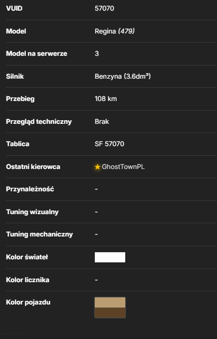Click the Kolor świateł label
Viewport: 217px width, 339px height.
[x=27, y=257]
